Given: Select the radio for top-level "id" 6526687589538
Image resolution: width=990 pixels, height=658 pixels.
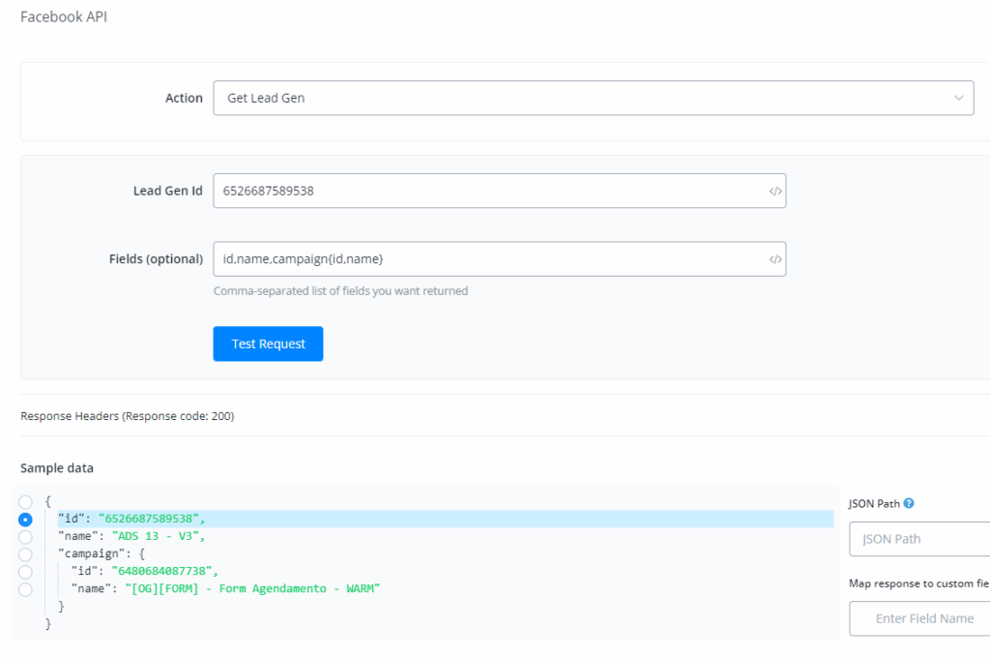Looking at the screenshot, I should pos(25,520).
